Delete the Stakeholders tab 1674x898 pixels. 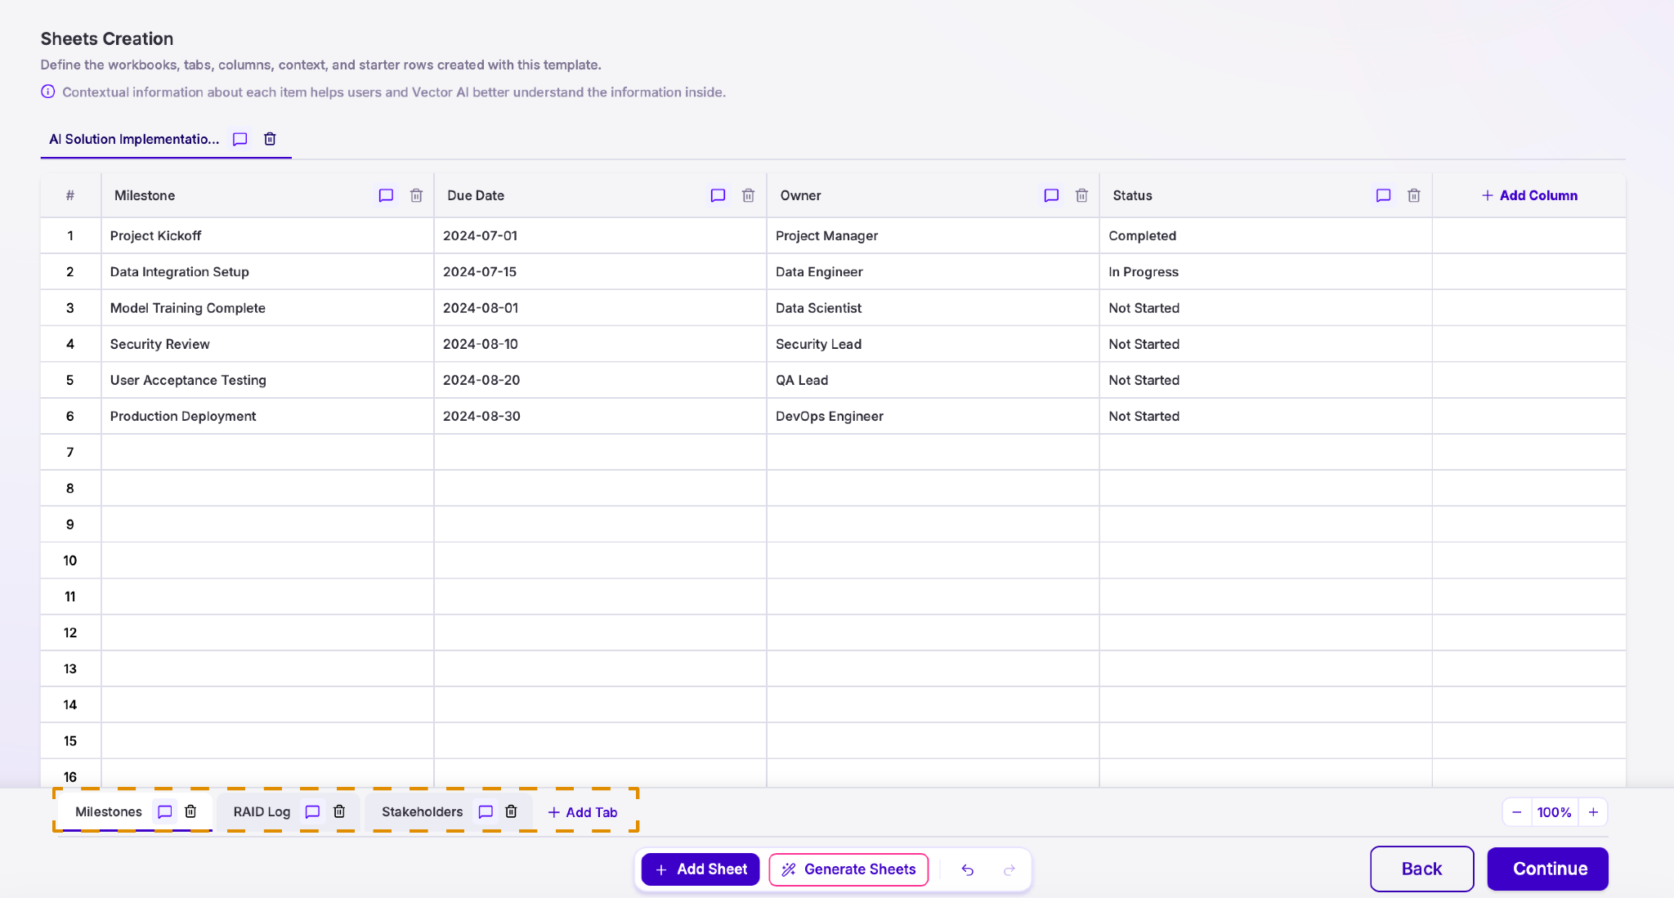click(511, 811)
